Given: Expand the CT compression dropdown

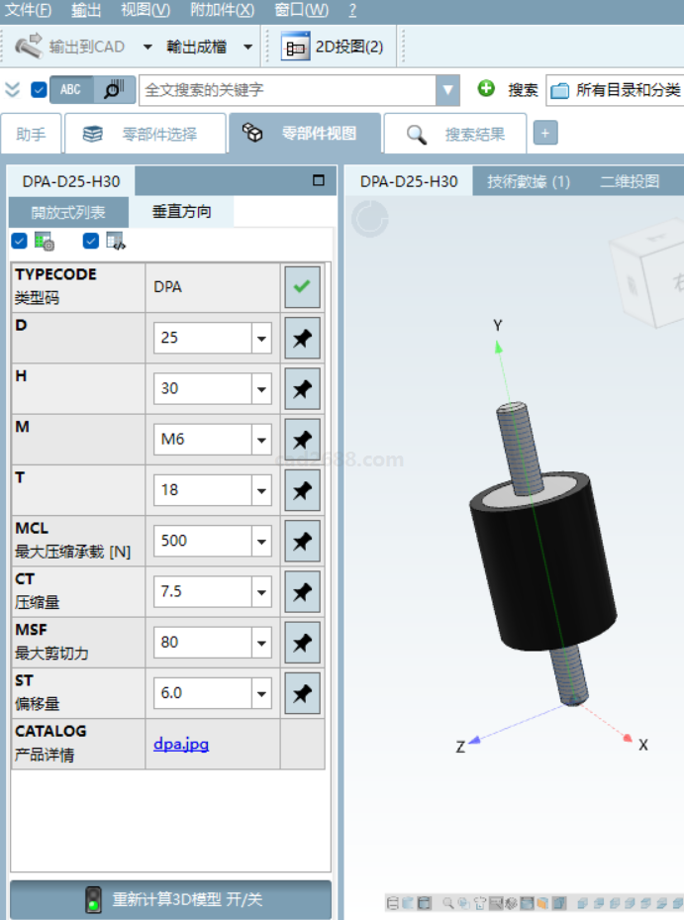Looking at the screenshot, I should pos(261,592).
